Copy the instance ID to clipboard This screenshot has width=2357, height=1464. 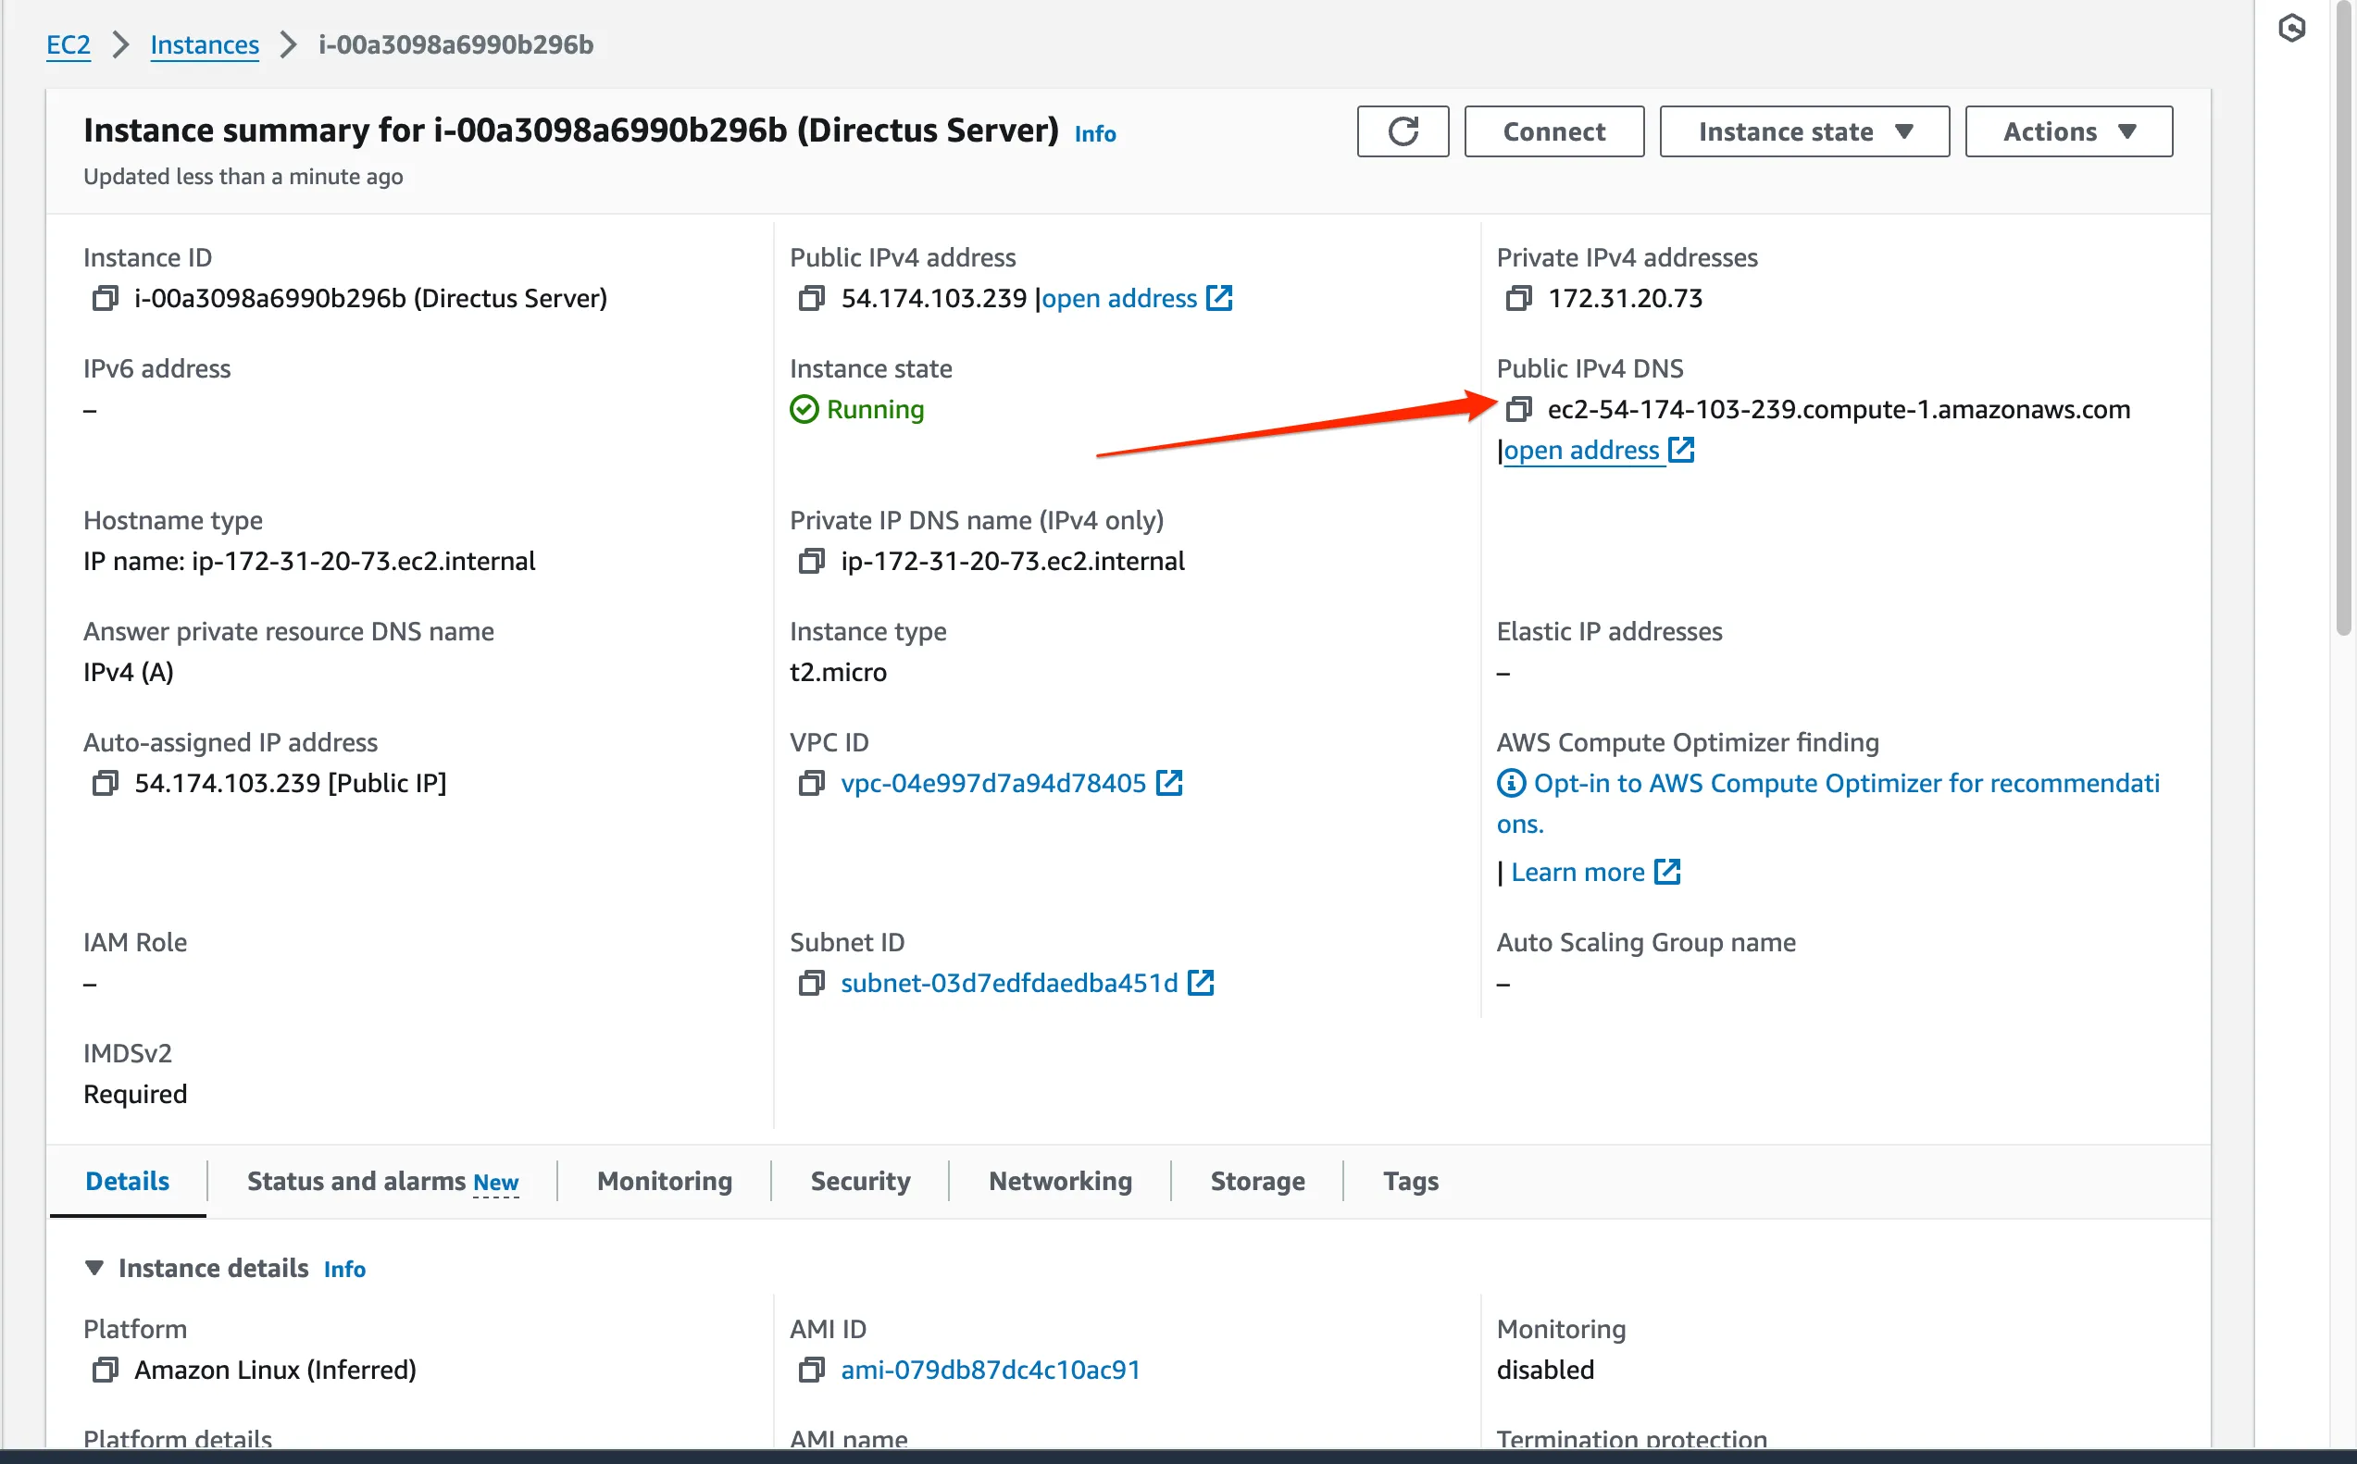click(105, 297)
